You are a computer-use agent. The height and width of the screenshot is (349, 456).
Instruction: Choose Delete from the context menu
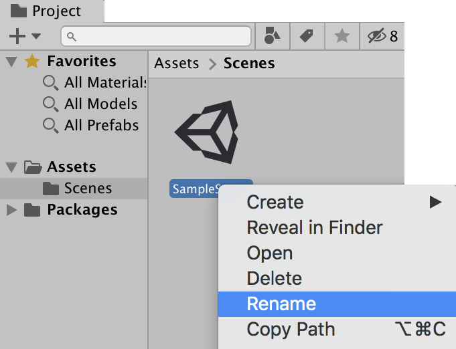click(x=274, y=279)
